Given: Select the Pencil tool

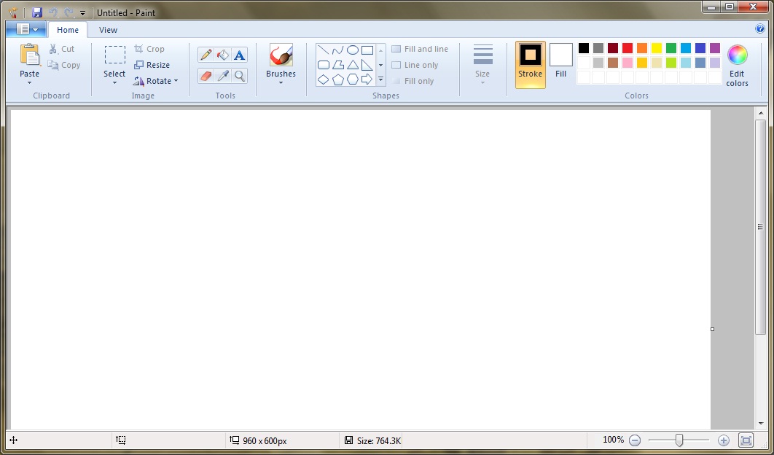Looking at the screenshot, I should tap(206, 55).
